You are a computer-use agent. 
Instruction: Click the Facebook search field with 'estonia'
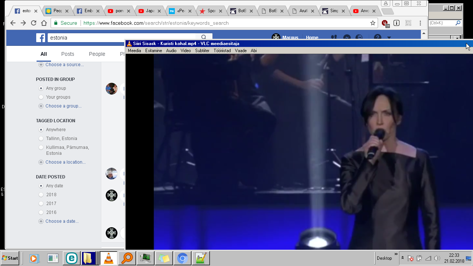[x=122, y=37]
